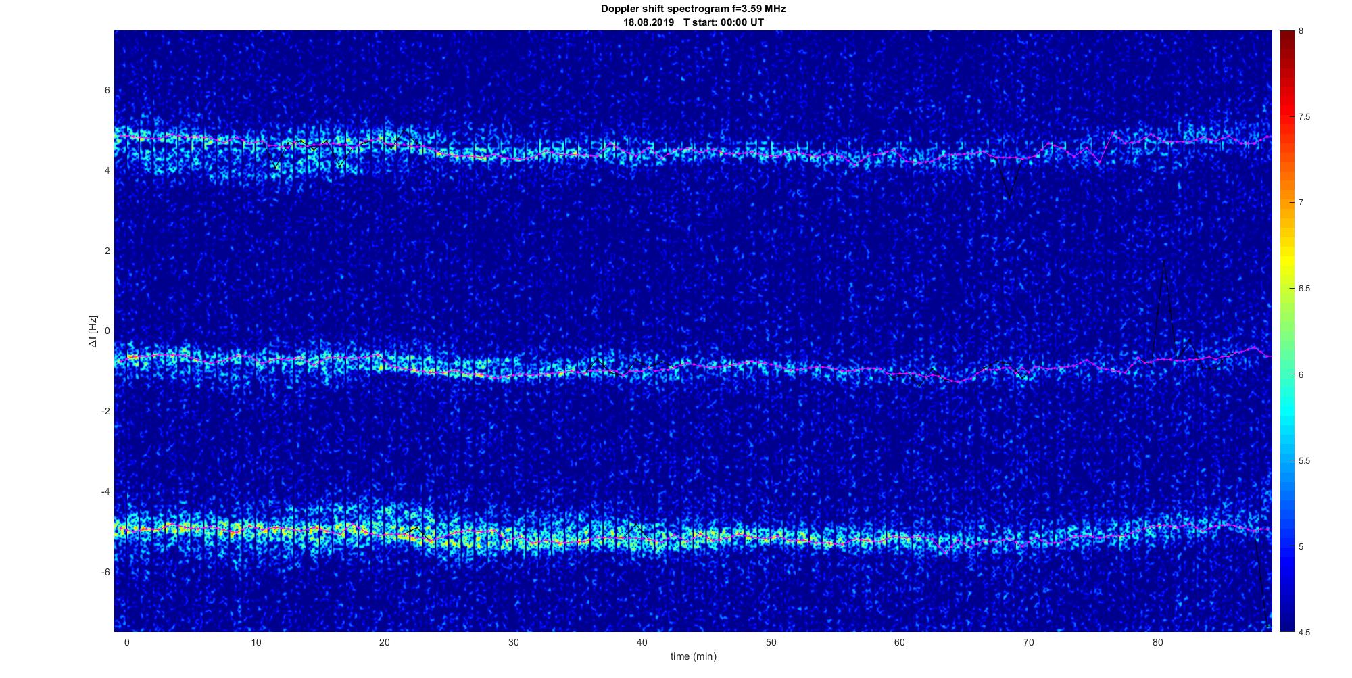Click the y-axis tick label -6

106,573
